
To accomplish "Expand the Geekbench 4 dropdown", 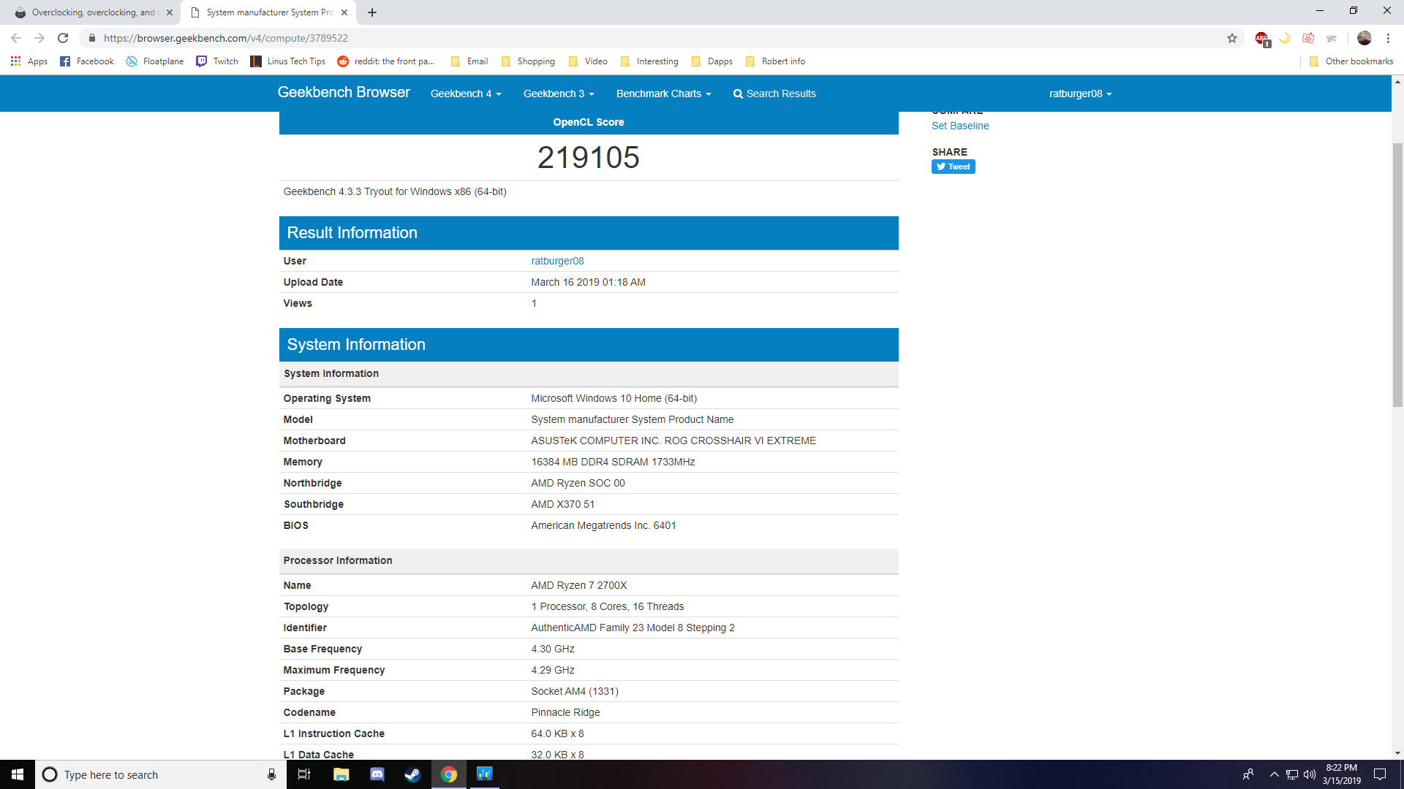I will pyautogui.click(x=466, y=94).
